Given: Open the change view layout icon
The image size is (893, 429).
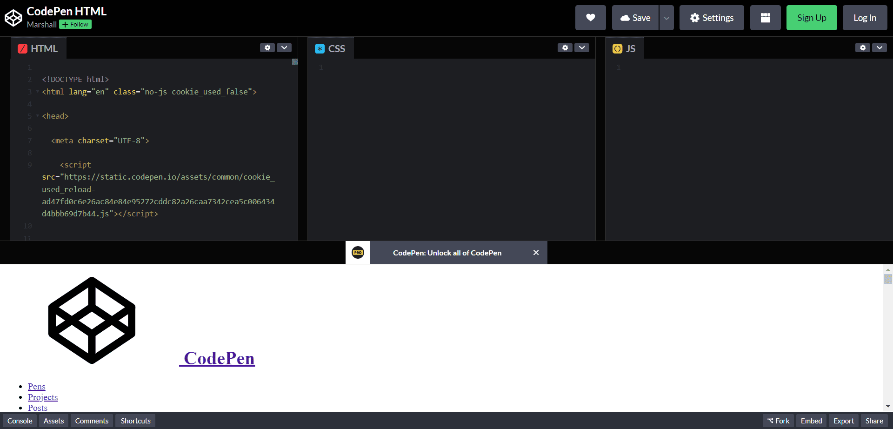Looking at the screenshot, I should coord(765,18).
